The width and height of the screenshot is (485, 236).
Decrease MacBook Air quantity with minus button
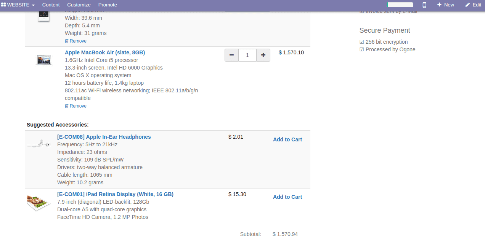[x=232, y=55]
